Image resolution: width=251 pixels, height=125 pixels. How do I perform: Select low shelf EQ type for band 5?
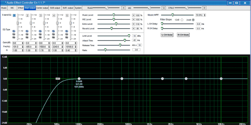coord(67,34)
